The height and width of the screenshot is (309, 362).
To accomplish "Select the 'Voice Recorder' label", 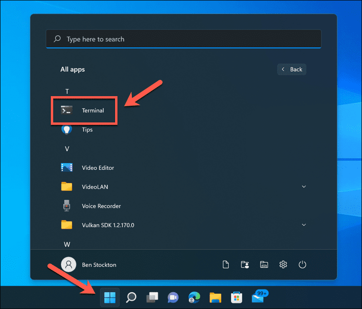I will (x=101, y=206).
